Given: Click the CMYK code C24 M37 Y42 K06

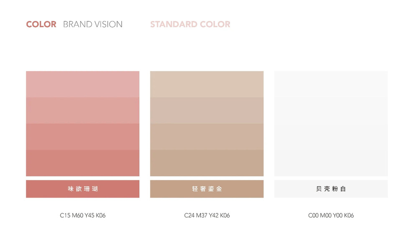Looking at the screenshot, I should coord(207,215).
